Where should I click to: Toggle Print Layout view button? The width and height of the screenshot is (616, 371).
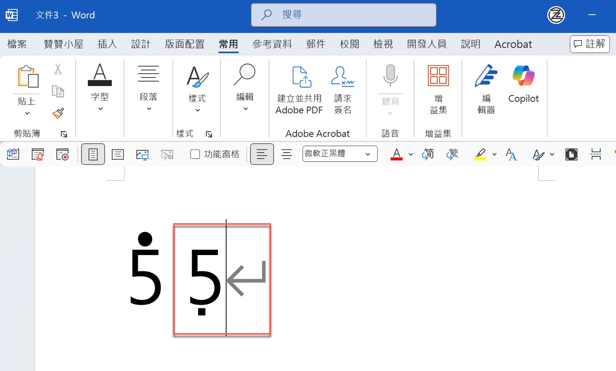pyautogui.click(x=93, y=154)
